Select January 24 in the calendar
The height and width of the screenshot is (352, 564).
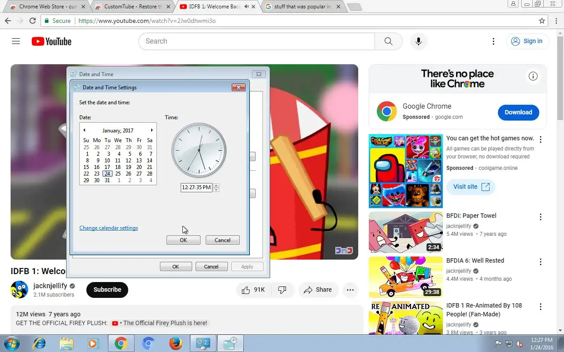[107, 174]
